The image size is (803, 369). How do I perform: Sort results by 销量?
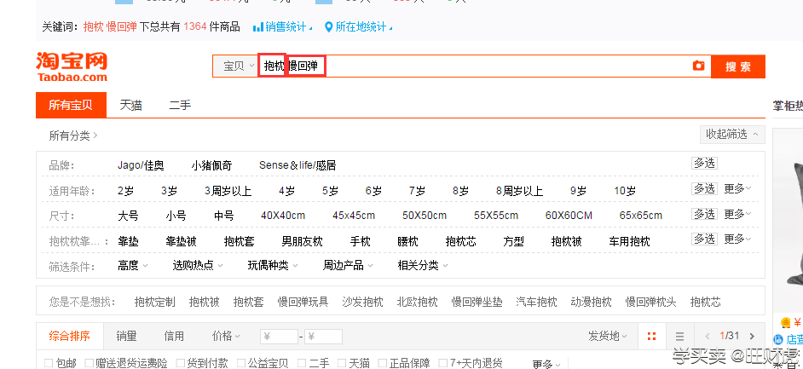point(126,337)
